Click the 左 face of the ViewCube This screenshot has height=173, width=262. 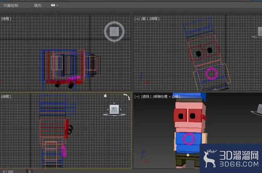click(x=114, y=110)
